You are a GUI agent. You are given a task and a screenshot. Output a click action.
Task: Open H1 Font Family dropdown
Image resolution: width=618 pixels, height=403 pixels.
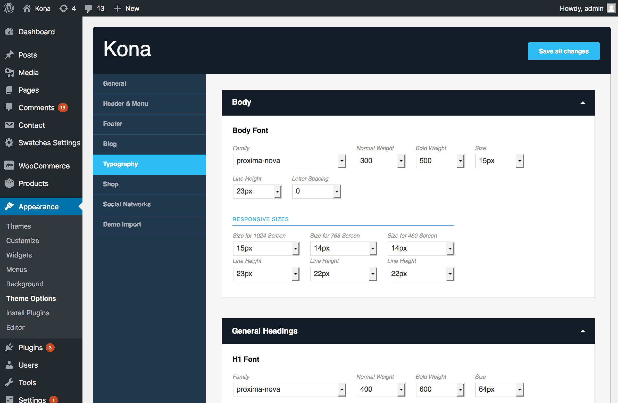point(289,390)
